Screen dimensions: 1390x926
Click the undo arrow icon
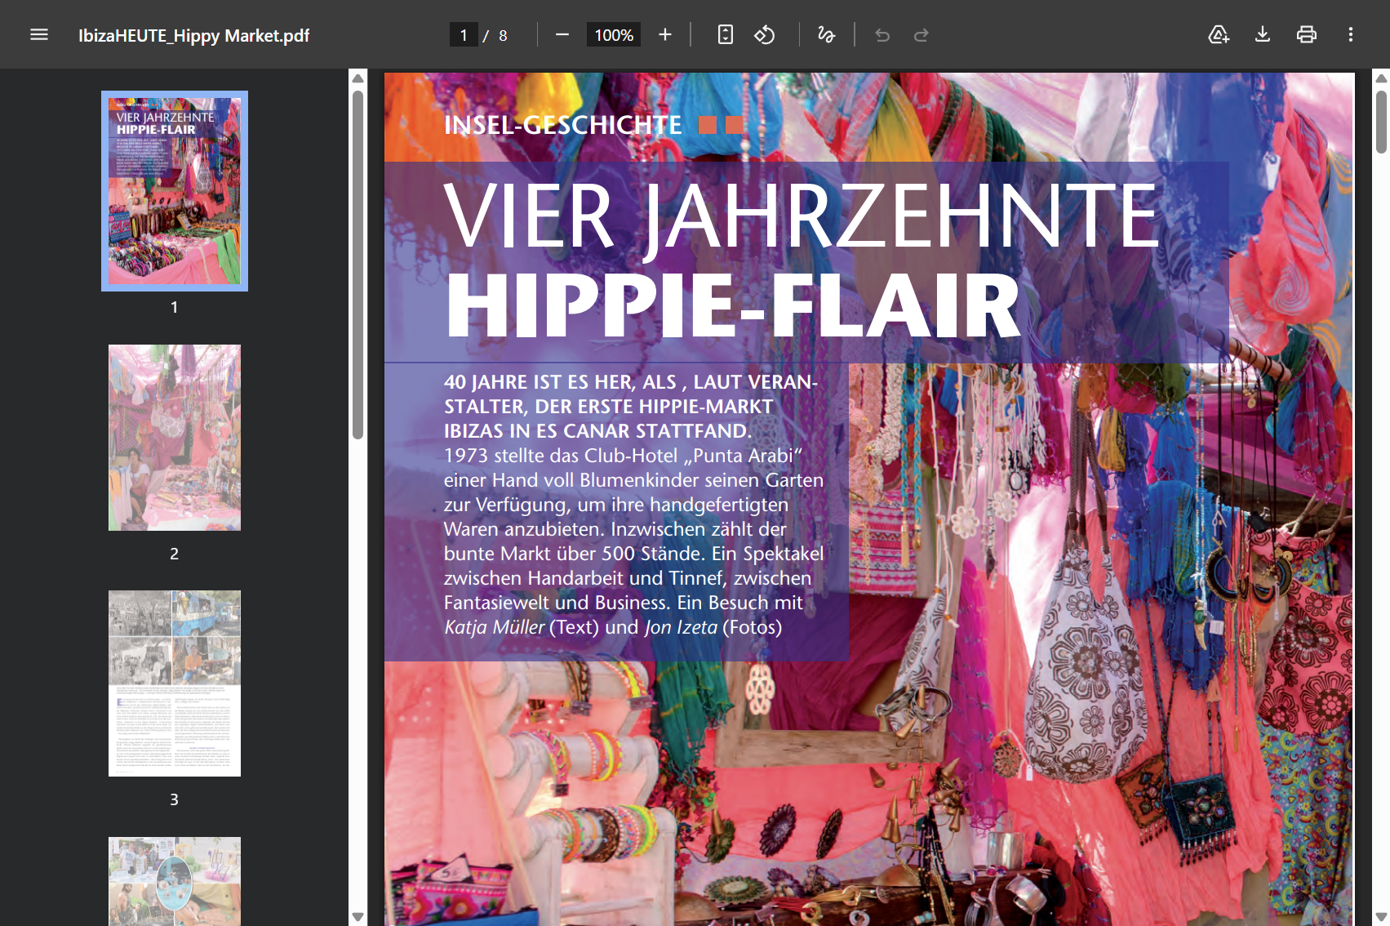(882, 34)
